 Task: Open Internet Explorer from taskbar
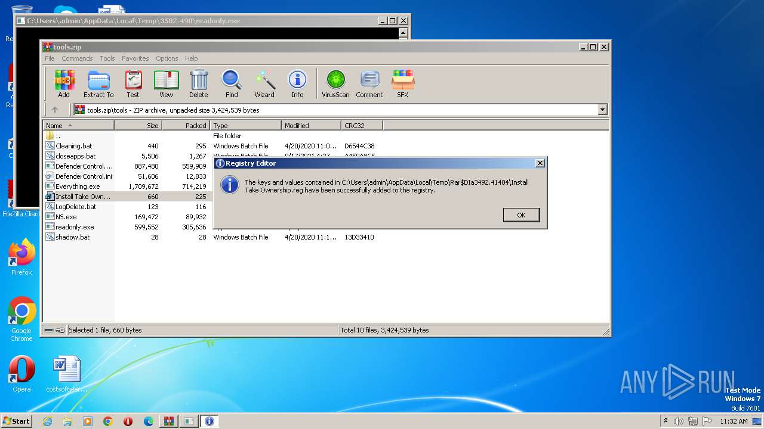47,421
